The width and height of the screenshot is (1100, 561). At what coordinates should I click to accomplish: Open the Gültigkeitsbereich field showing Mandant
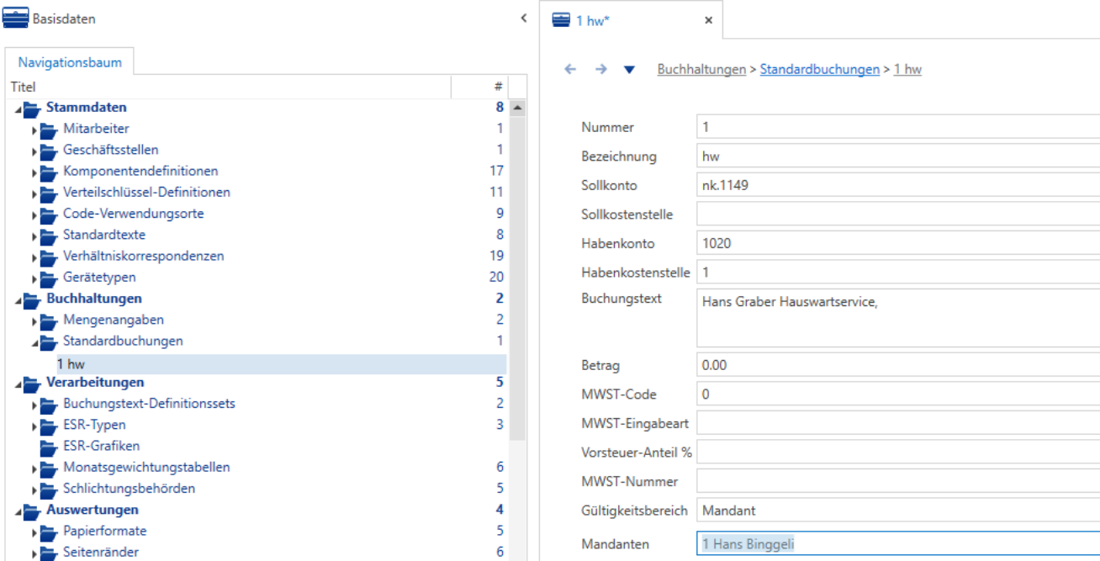pos(898,510)
